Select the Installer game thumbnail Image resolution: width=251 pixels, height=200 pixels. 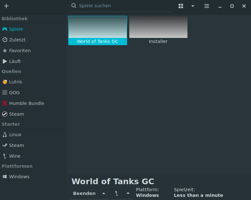click(158, 30)
